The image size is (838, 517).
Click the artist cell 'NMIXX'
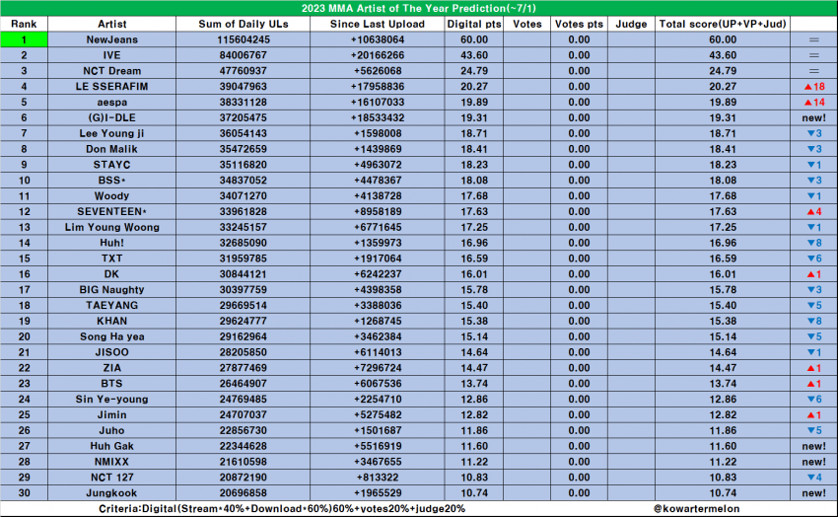pyautogui.click(x=111, y=462)
